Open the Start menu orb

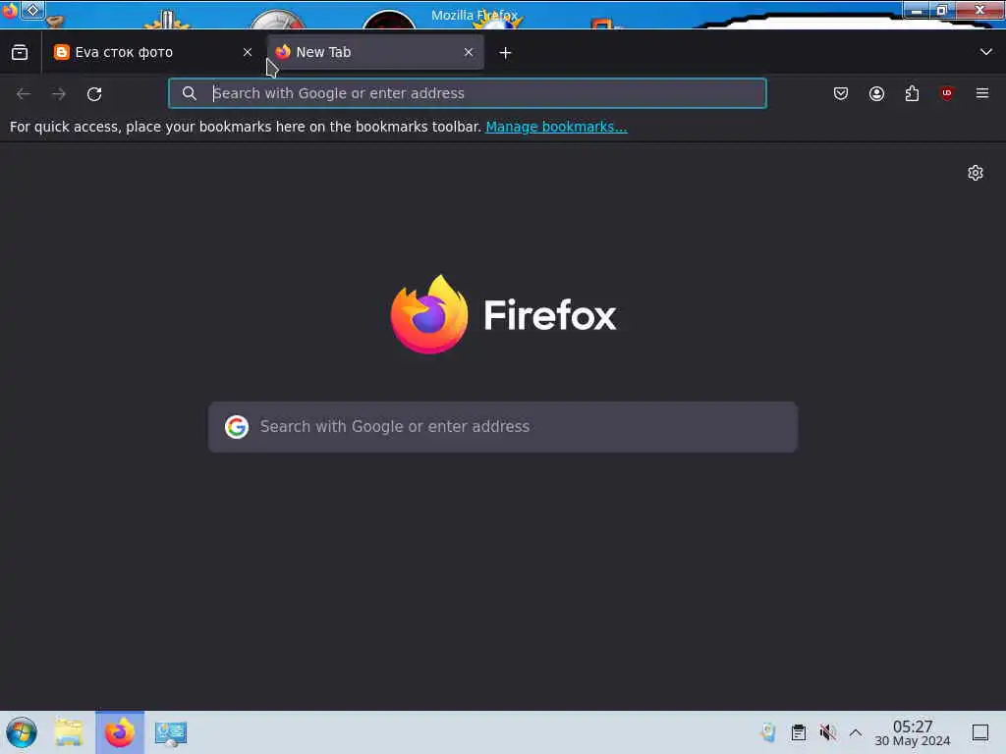[x=22, y=732]
